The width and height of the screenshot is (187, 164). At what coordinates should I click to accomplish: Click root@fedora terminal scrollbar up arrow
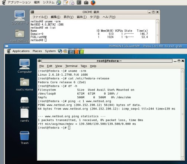point(183,70)
